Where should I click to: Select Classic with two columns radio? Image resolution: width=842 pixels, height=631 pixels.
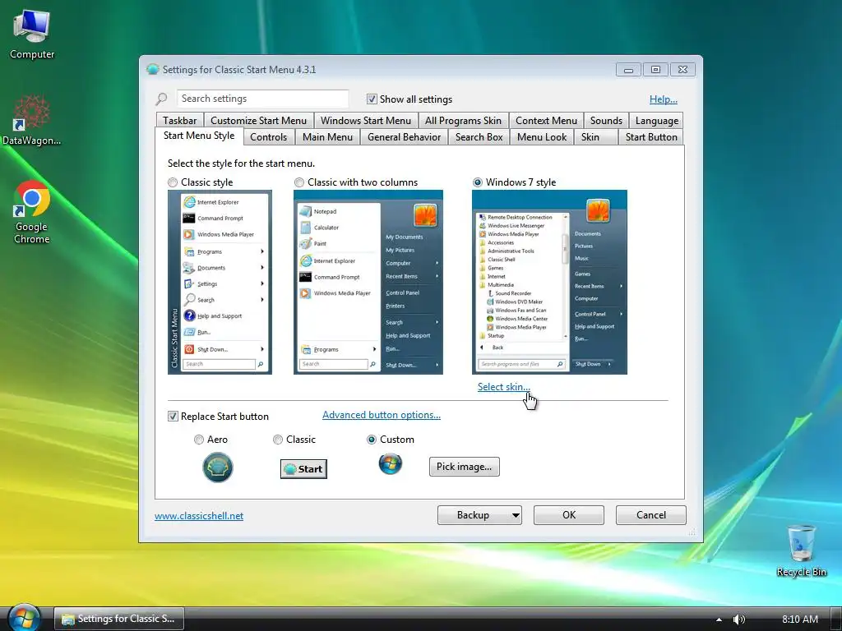click(299, 182)
